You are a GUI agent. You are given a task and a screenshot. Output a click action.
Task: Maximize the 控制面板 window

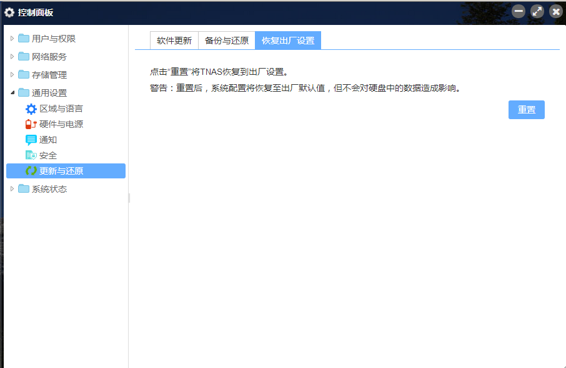[537, 11]
